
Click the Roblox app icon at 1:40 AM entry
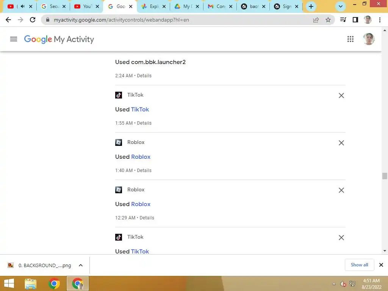(x=119, y=142)
